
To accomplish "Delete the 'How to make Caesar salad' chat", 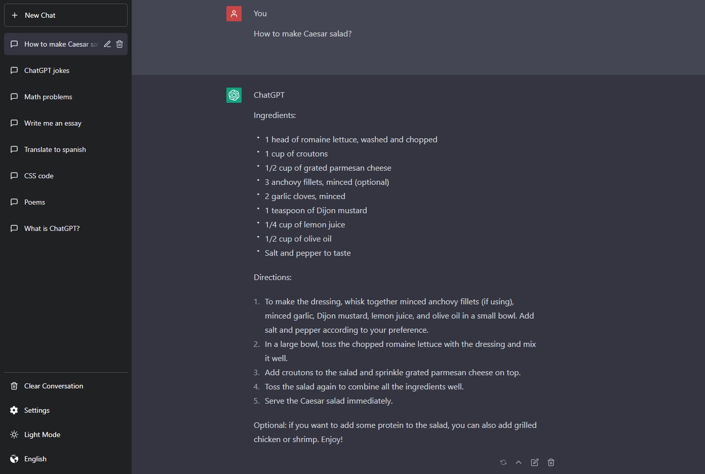I will tap(120, 44).
